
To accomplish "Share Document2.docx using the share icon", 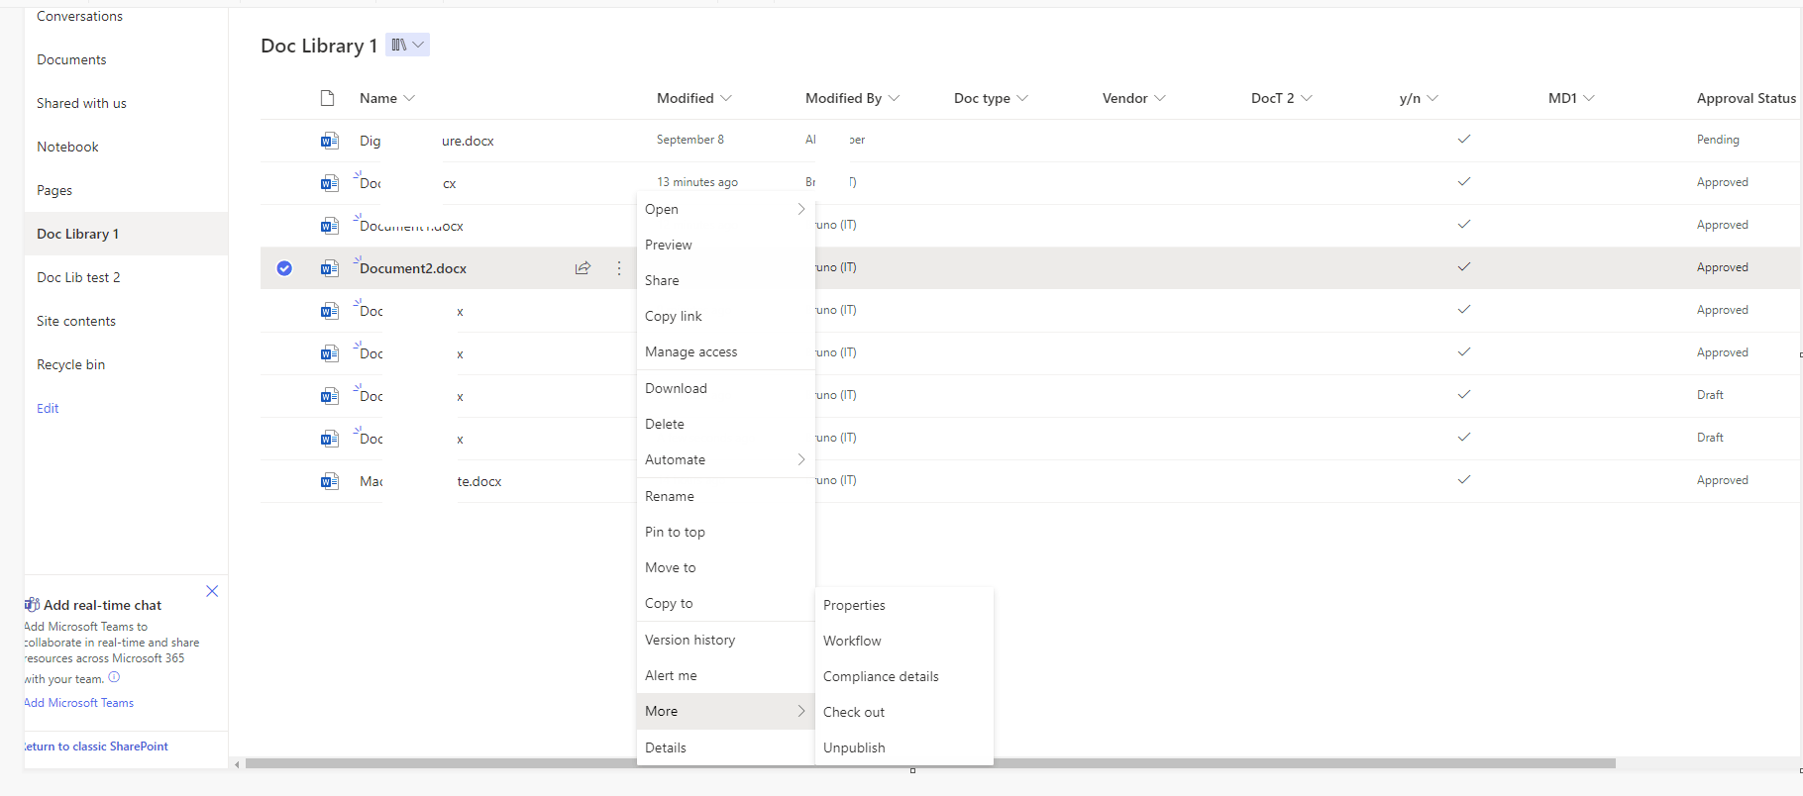I will pos(583,268).
